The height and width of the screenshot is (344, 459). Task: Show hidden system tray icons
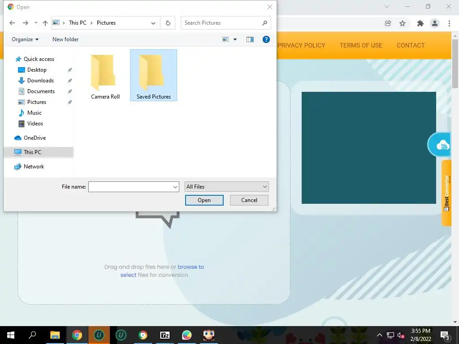(x=379, y=335)
